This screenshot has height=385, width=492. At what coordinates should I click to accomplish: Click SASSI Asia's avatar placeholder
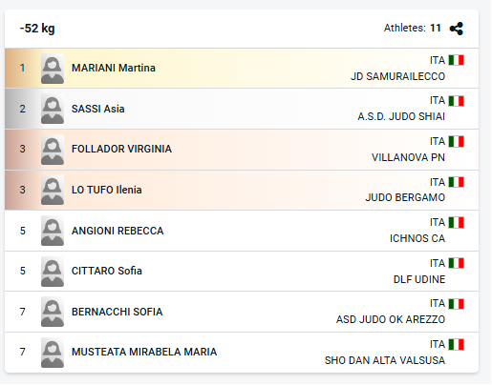click(x=53, y=109)
